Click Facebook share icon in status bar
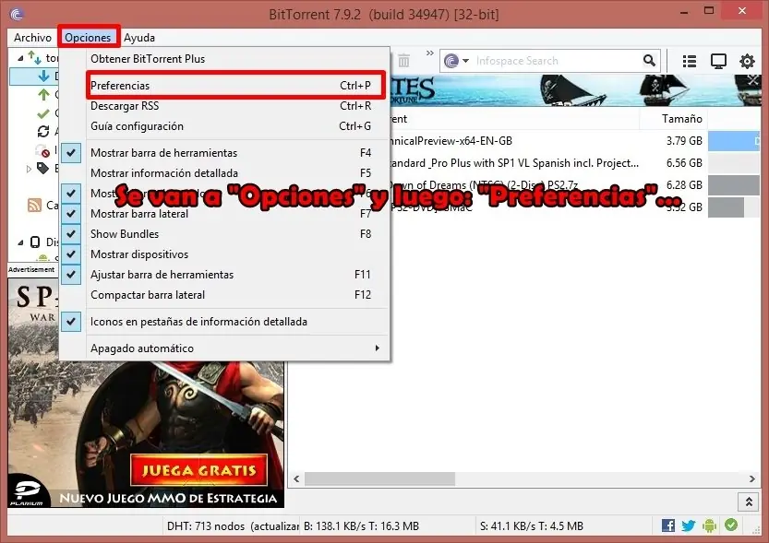Screen dimensions: 769x543 [x=668, y=525]
